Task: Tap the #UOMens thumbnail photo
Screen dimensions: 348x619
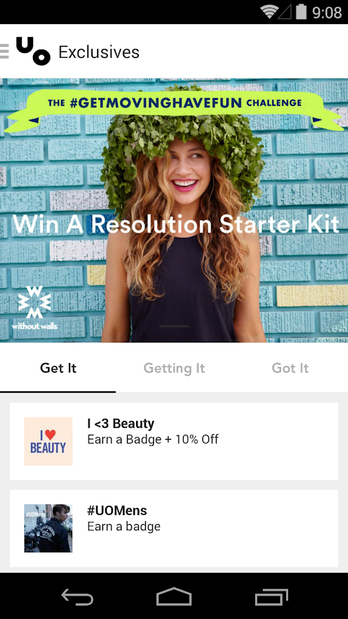Action: (x=48, y=528)
